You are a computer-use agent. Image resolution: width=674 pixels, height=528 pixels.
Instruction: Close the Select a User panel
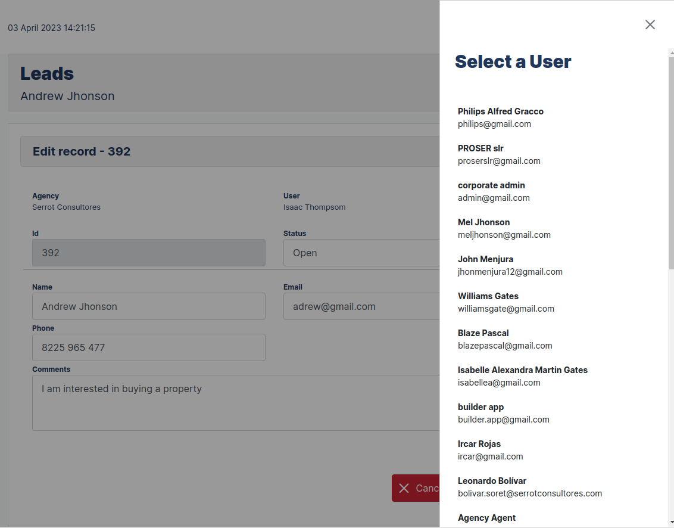coord(650,24)
